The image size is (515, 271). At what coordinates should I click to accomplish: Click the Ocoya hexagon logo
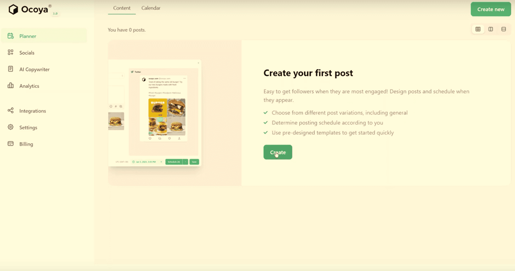(13, 9)
